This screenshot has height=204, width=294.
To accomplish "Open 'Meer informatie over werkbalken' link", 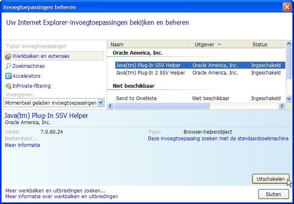I will (x=61, y=197).
